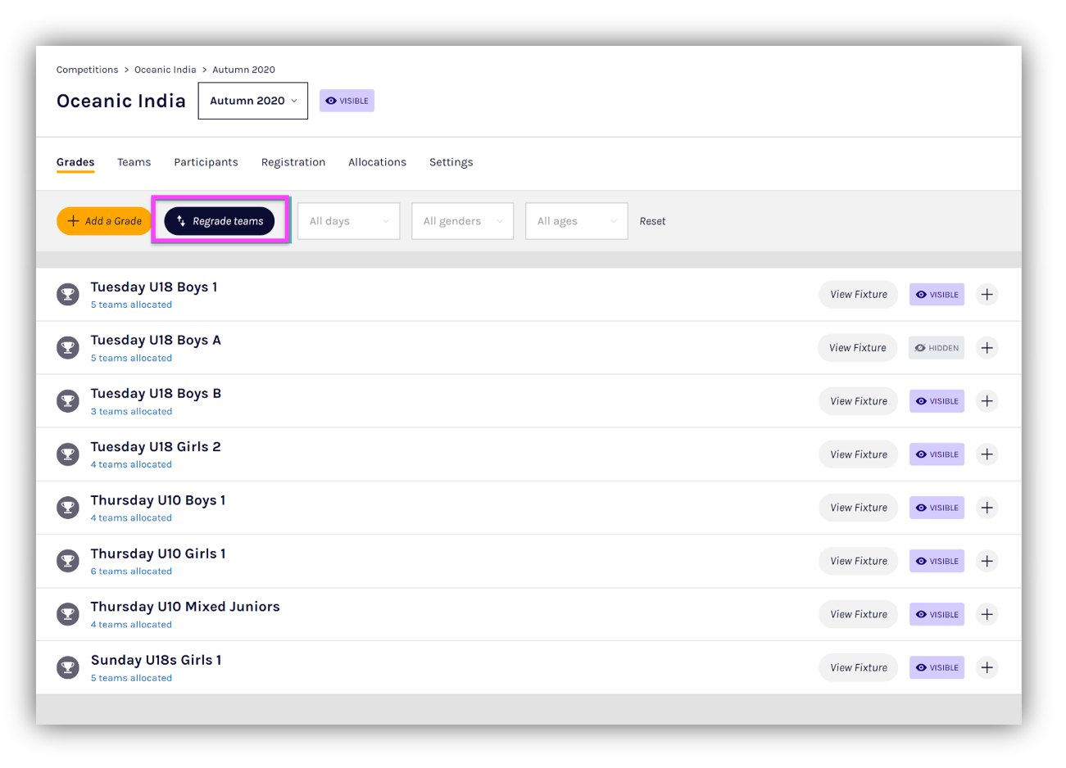
Task: Switch to the Teams tab
Action: pyautogui.click(x=134, y=162)
